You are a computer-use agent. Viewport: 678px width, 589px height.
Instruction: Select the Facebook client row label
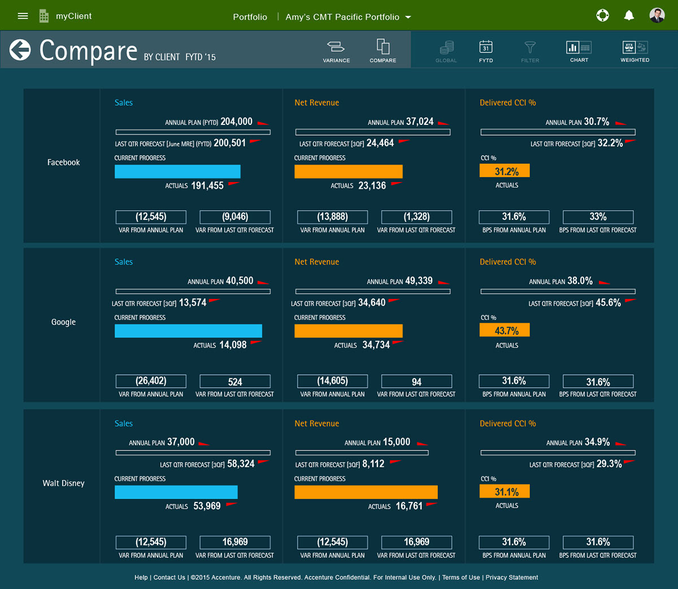pos(63,162)
